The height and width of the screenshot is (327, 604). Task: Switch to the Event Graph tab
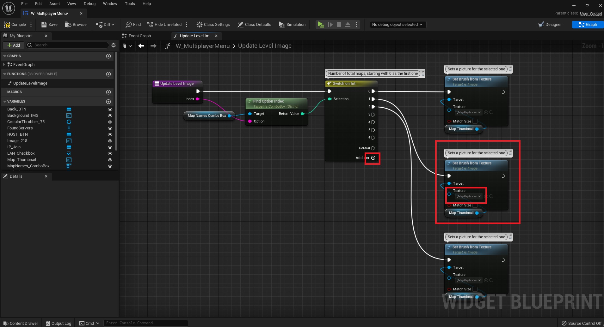click(139, 36)
